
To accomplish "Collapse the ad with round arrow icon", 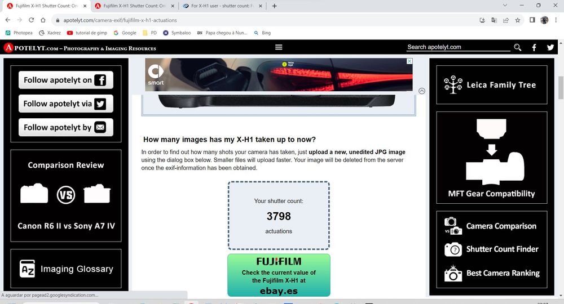I will pos(422,91).
